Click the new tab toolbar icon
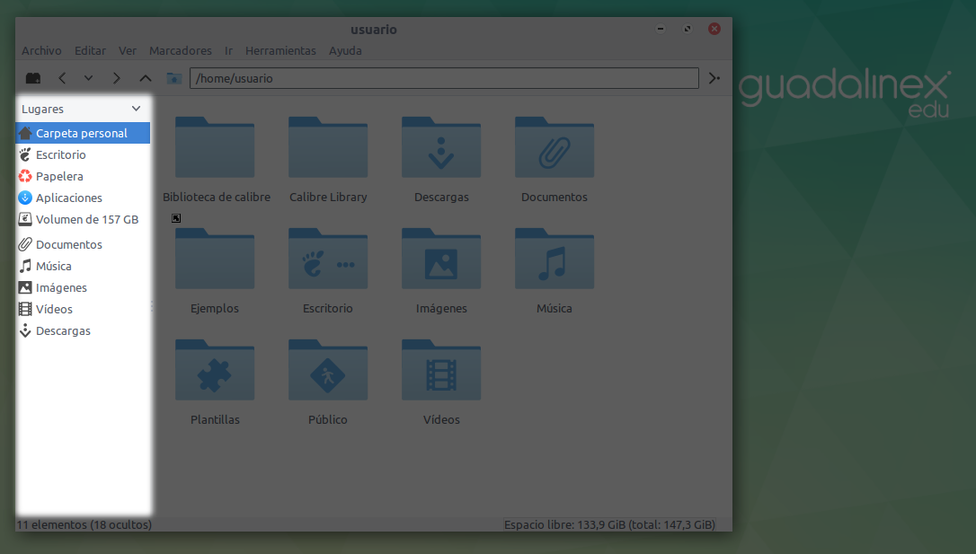Image resolution: width=976 pixels, height=554 pixels. click(33, 78)
